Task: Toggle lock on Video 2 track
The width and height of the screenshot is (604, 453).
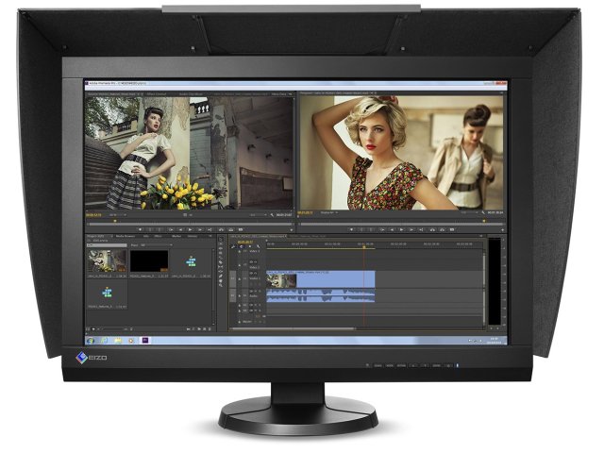Action: point(239,265)
